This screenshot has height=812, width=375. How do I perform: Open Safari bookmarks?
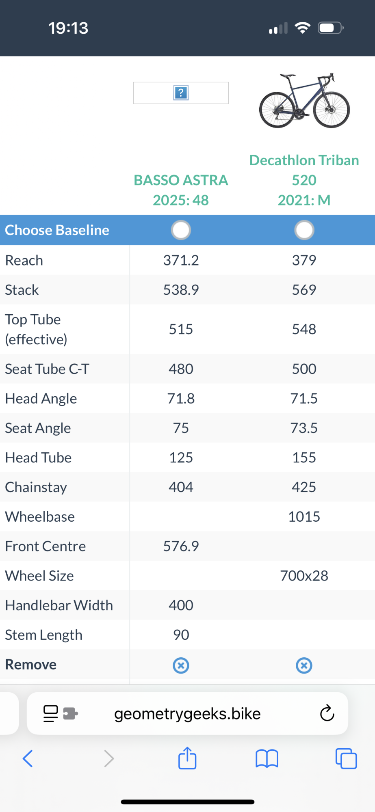267,758
